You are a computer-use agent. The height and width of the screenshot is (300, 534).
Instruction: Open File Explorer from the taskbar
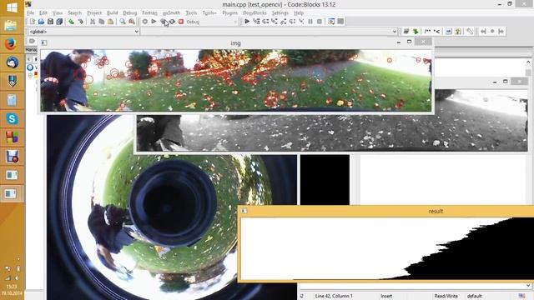(x=11, y=26)
